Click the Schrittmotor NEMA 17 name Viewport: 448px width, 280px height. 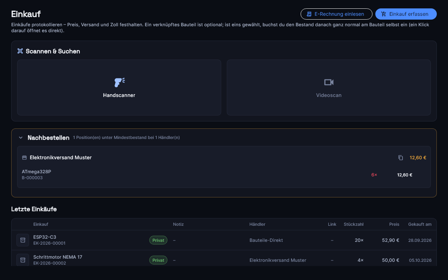58,257
